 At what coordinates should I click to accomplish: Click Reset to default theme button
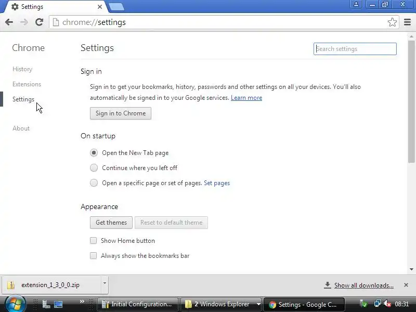click(172, 223)
